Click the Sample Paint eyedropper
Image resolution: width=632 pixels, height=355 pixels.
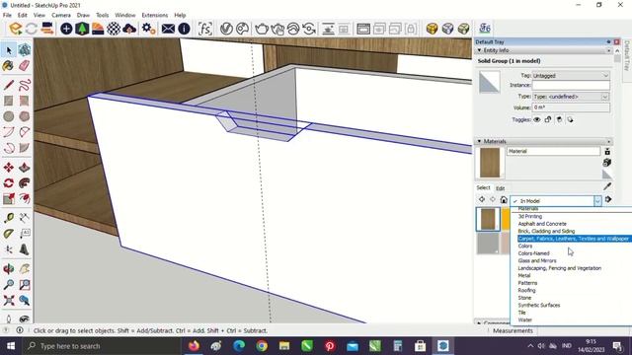click(607, 186)
